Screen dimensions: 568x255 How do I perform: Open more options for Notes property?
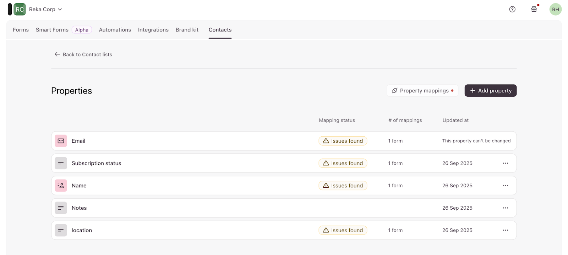506,208
